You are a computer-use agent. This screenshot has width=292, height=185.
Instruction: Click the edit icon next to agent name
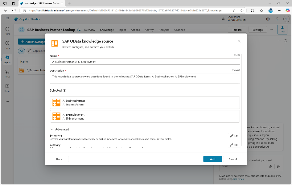point(79,30)
